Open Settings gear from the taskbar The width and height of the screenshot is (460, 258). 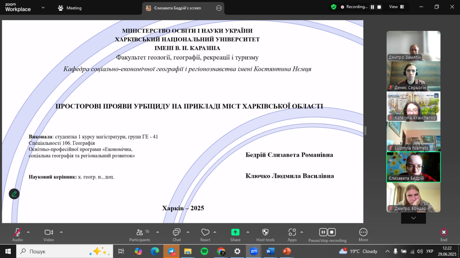(x=238, y=251)
